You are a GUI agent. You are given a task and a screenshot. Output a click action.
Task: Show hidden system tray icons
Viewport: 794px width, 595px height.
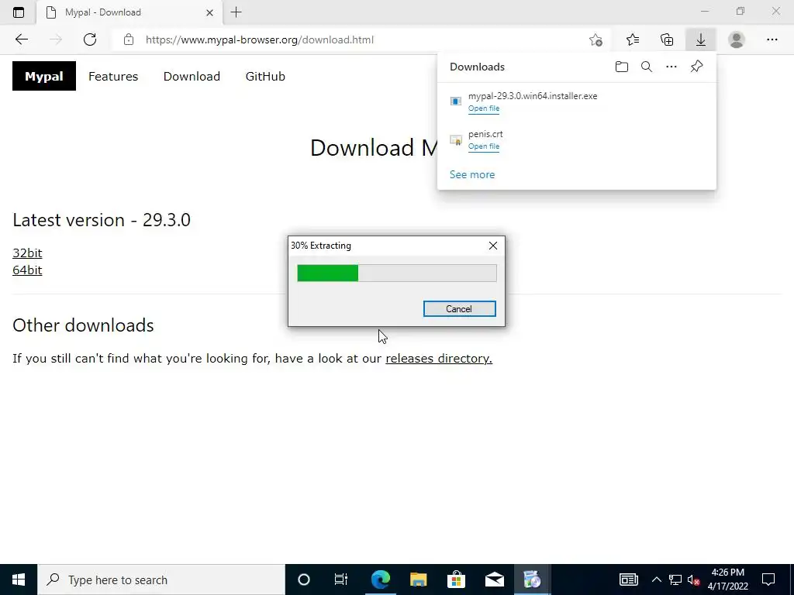(x=656, y=580)
